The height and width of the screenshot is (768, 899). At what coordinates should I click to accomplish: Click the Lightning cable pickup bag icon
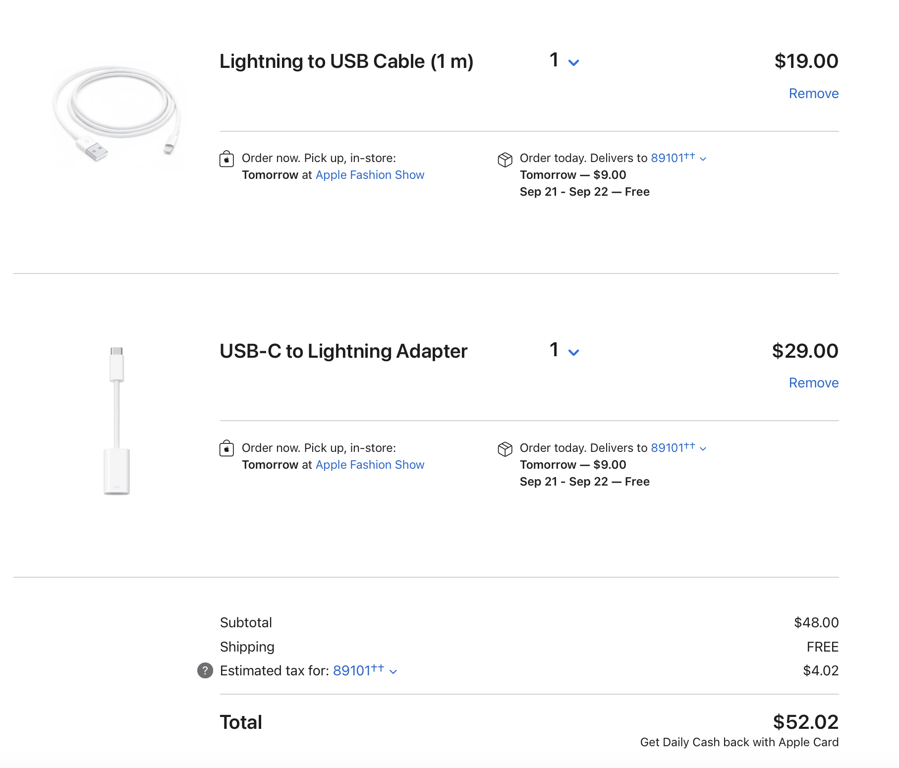click(226, 159)
